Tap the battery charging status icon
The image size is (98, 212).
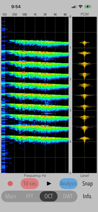(88, 6)
